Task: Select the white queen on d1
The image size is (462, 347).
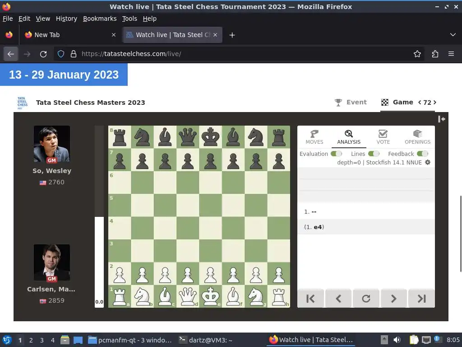Action: click(188, 296)
